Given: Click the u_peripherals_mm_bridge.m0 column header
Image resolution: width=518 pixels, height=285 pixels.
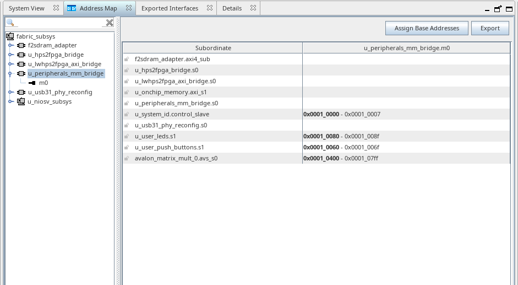Looking at the screenshot, I should click(407, 48).
